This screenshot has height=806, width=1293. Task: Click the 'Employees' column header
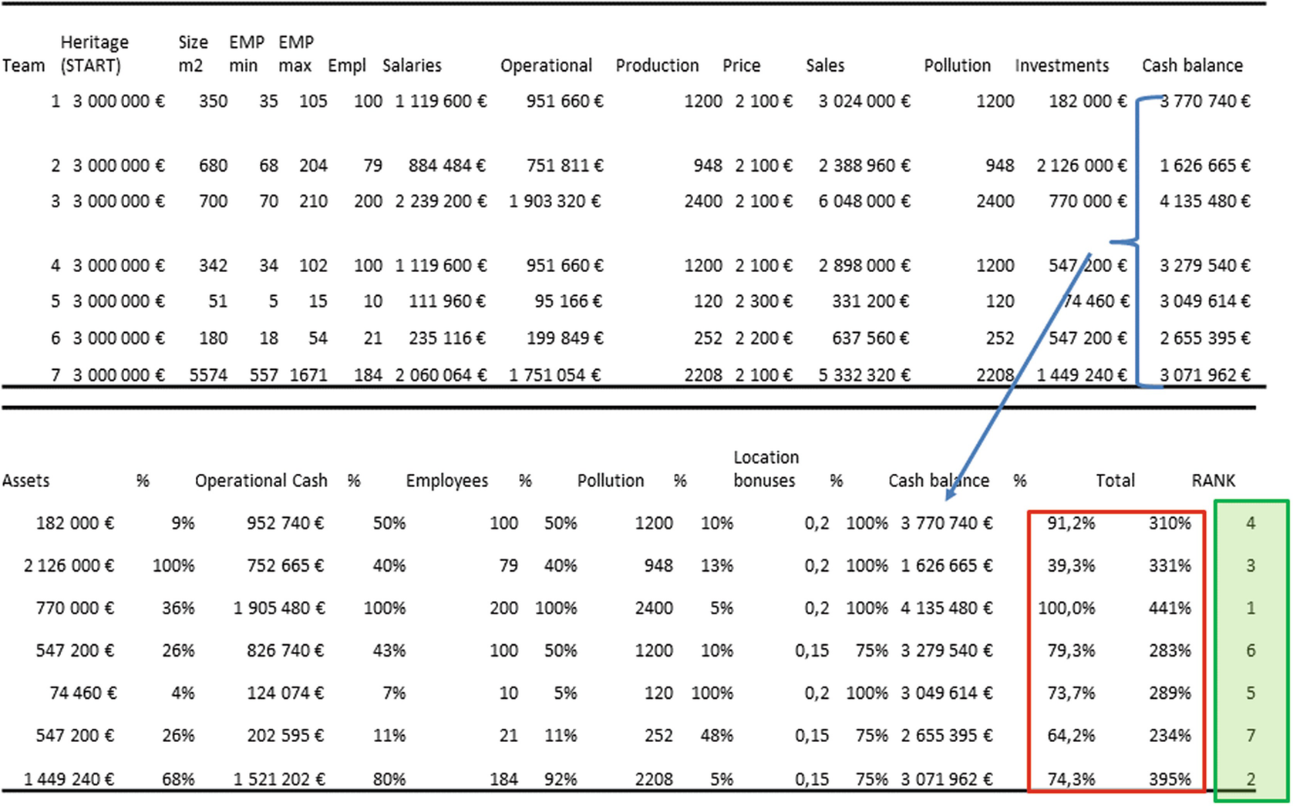pyautogui.click(x=447, y=481)
